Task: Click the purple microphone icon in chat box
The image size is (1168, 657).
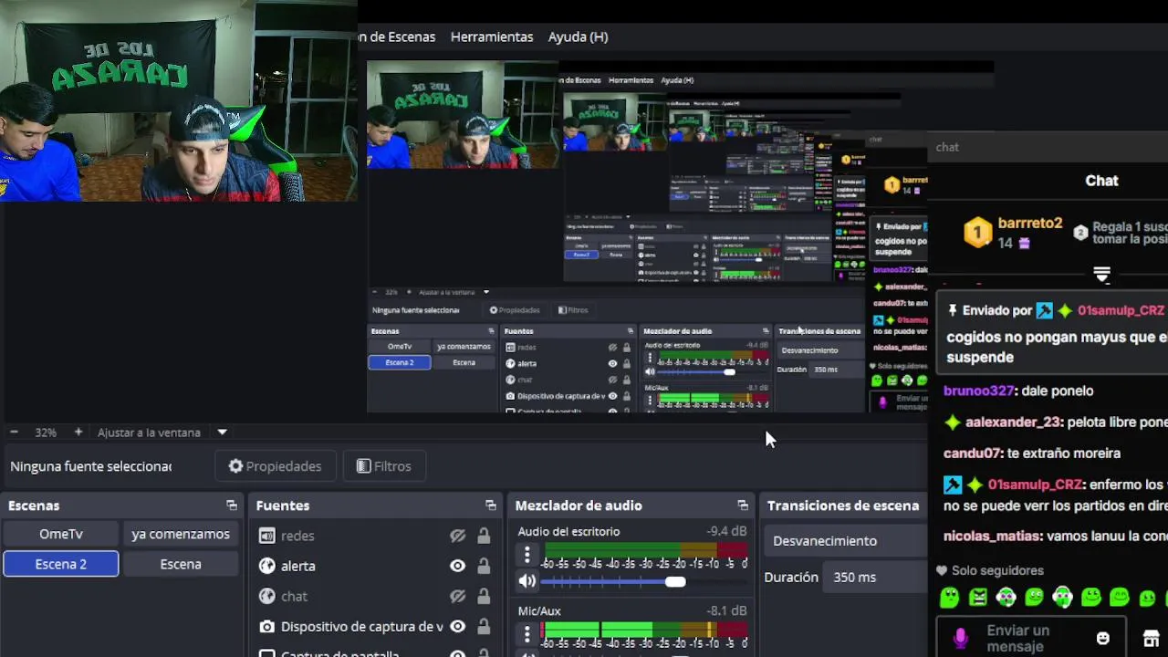Action: 960,638
